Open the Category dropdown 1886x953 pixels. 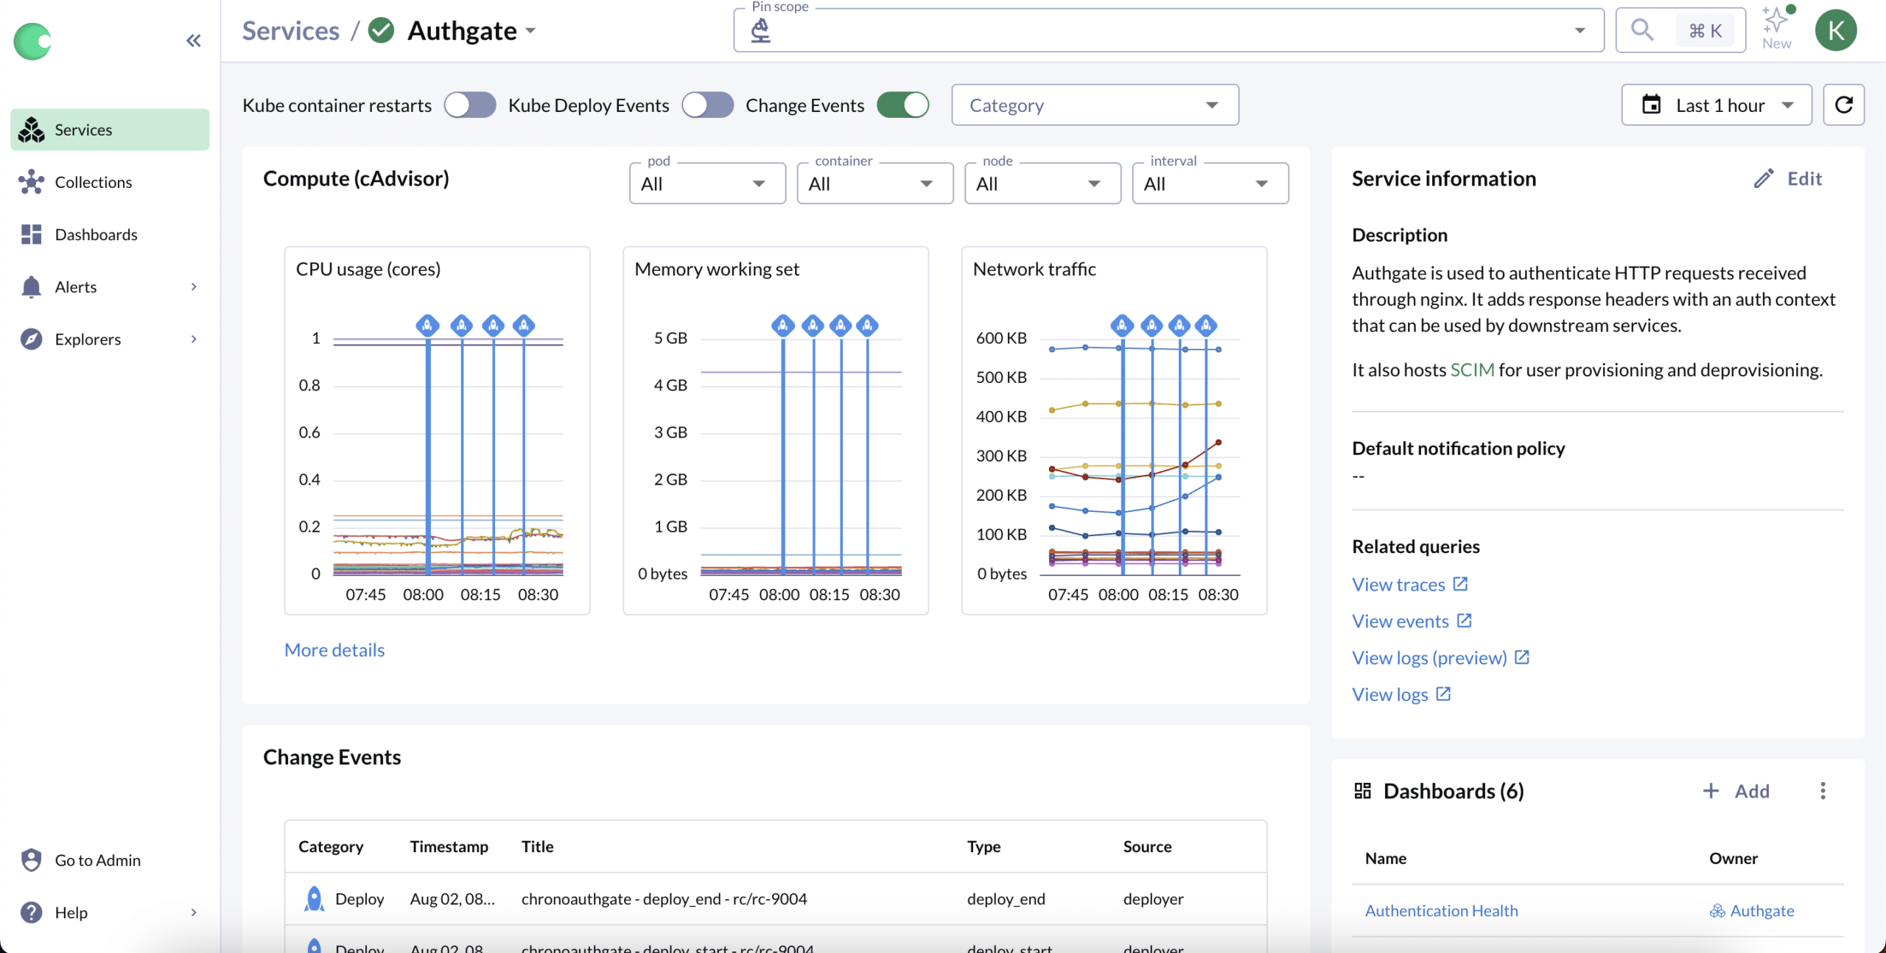pyautogui.click(x=1094, y=105)
